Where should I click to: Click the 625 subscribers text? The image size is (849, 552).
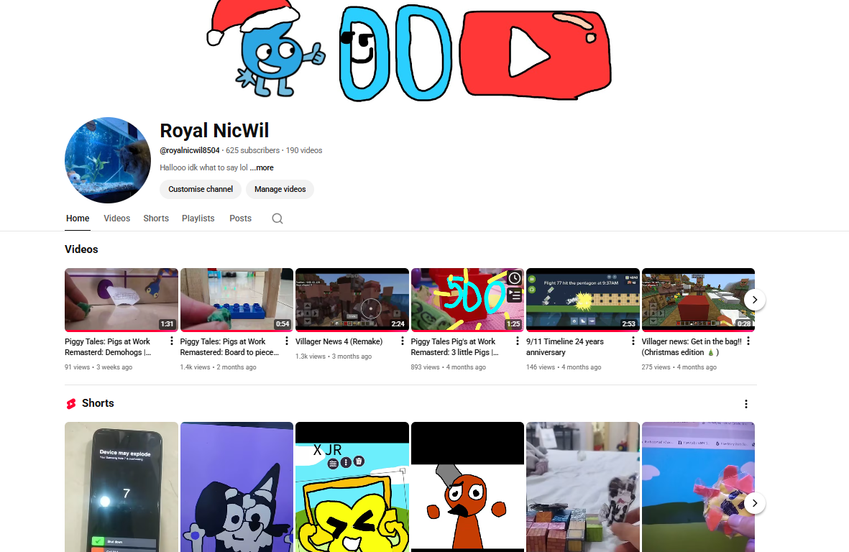coord(253,150)
